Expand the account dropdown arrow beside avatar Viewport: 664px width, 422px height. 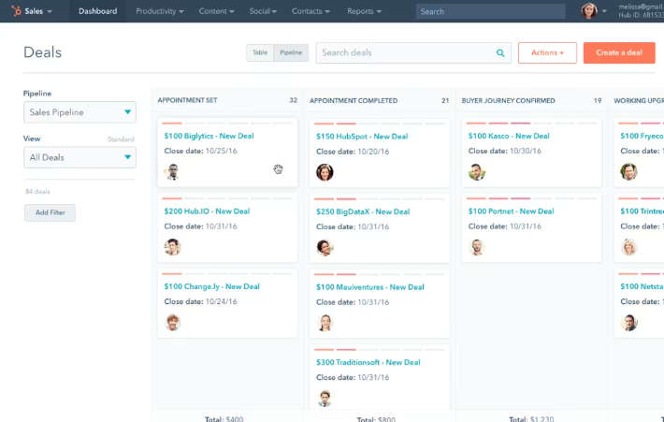tap(604, 11)
